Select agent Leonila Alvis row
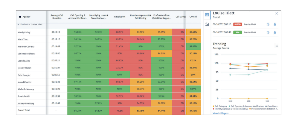 (24, 61)
